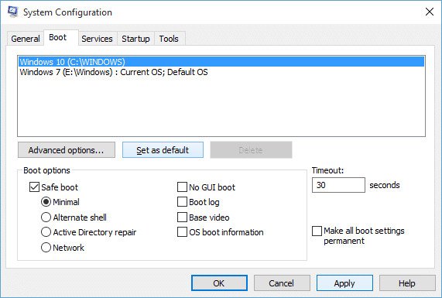
Task: Check OS boot information
Action: [x=182, y=232]
